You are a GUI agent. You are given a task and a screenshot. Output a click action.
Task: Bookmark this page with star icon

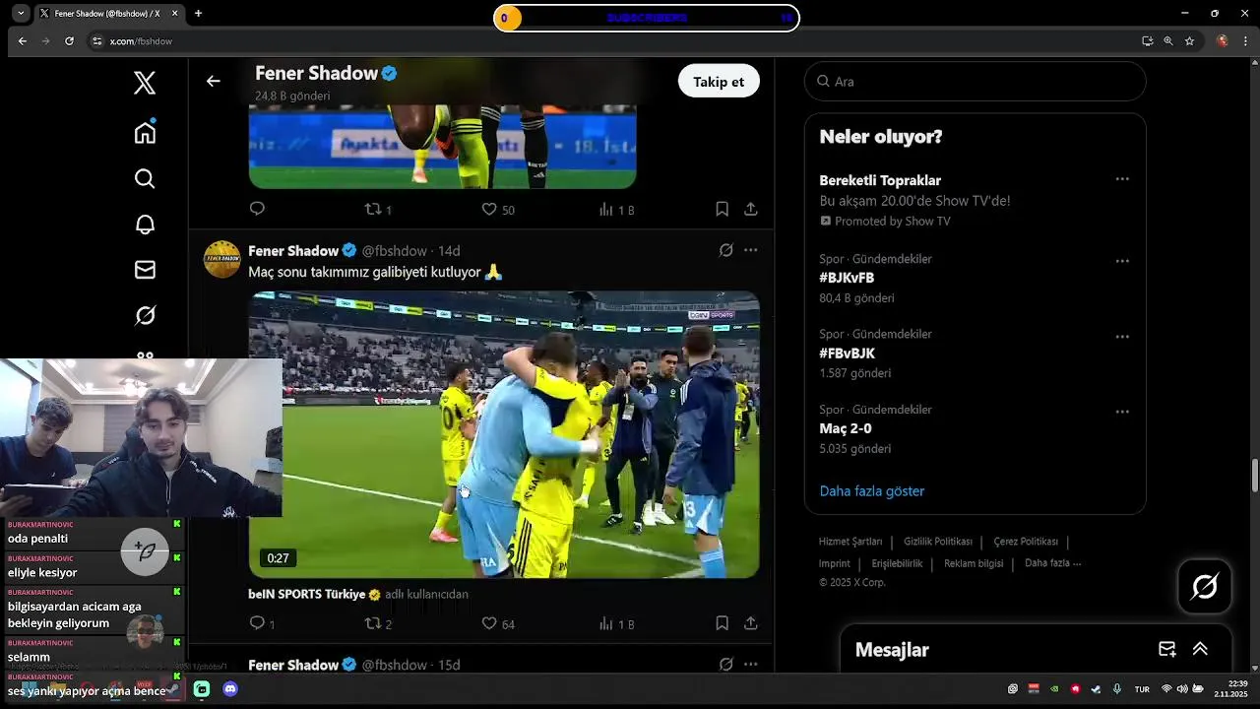pos(1190,41)
